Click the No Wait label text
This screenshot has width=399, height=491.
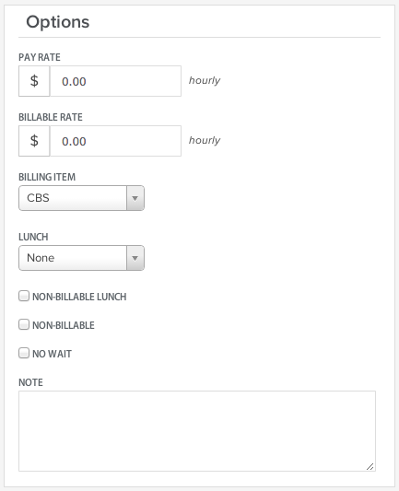[52, 354]
